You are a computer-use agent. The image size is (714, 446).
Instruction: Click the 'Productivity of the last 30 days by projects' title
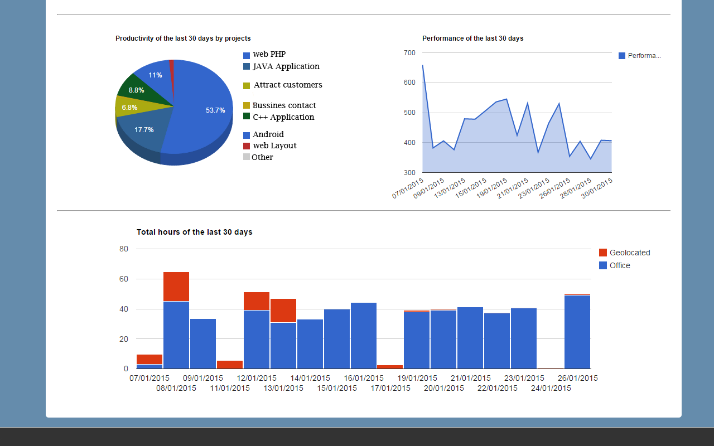pos(183,38)
